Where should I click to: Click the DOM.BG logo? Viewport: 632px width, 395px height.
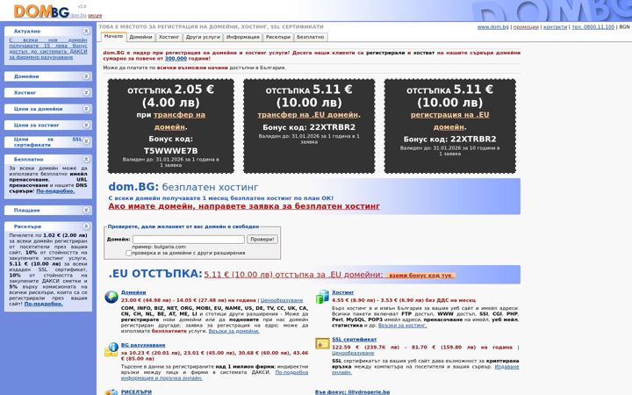click(41, 11)
